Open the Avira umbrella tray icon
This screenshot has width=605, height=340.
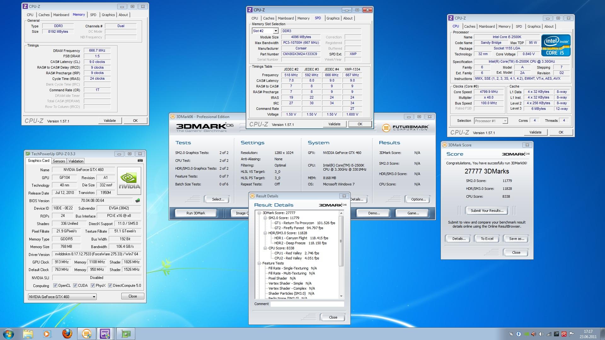click(564, 334)
